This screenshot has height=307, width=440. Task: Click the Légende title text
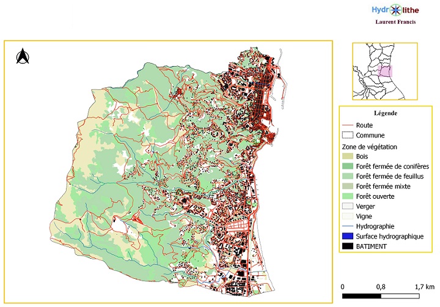pyautogui.click(x=385, y=113)
